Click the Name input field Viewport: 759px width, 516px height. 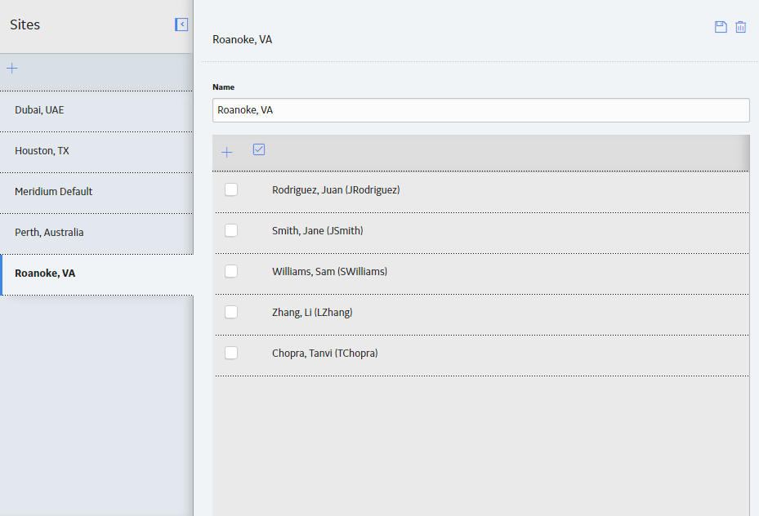coord(480,110)
